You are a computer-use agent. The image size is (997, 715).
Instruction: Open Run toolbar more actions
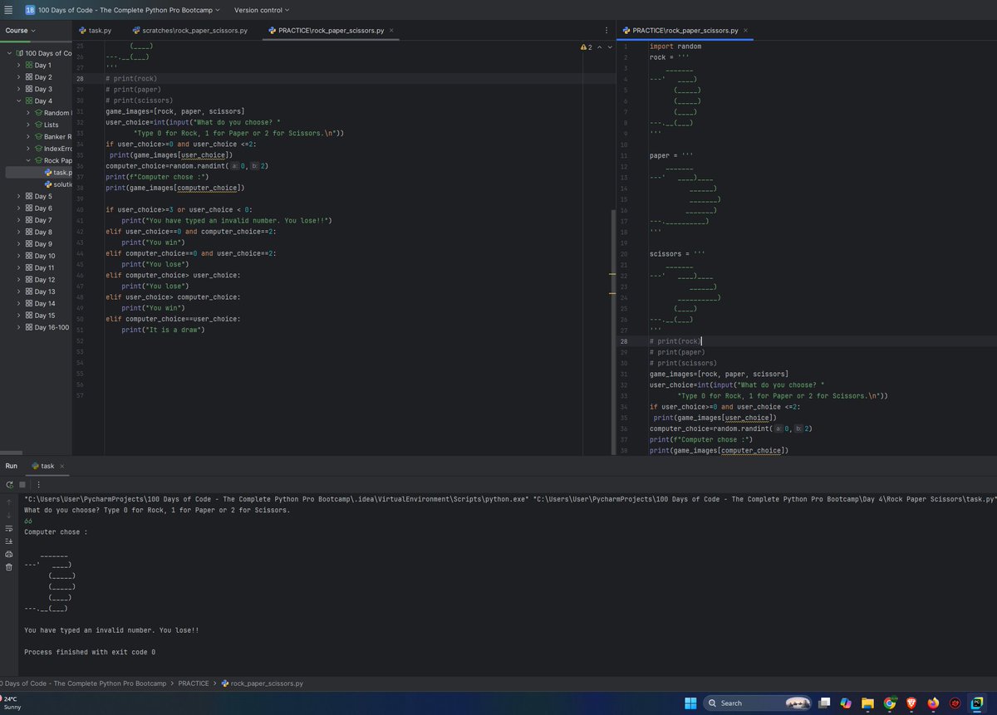coord(38,484)
